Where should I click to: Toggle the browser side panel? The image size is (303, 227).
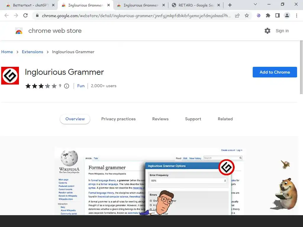point(278,15)
